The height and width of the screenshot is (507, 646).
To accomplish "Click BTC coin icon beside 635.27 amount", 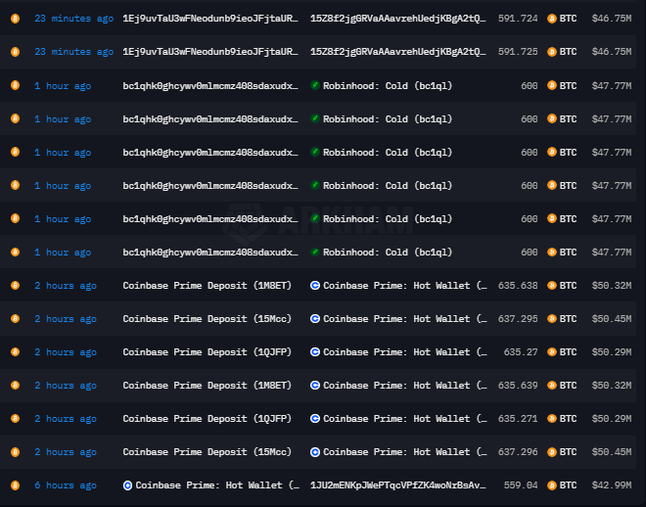I will [552, 352].
